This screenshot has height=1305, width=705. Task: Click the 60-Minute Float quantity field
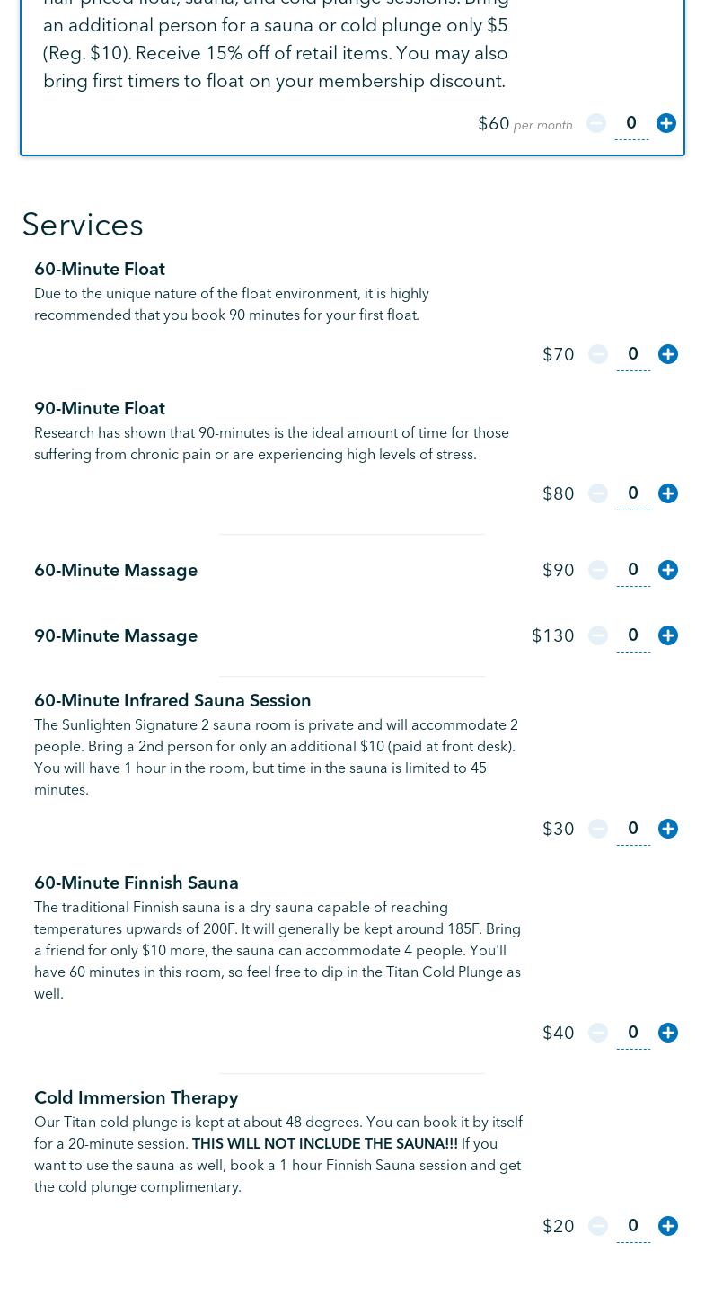point(633,354)
